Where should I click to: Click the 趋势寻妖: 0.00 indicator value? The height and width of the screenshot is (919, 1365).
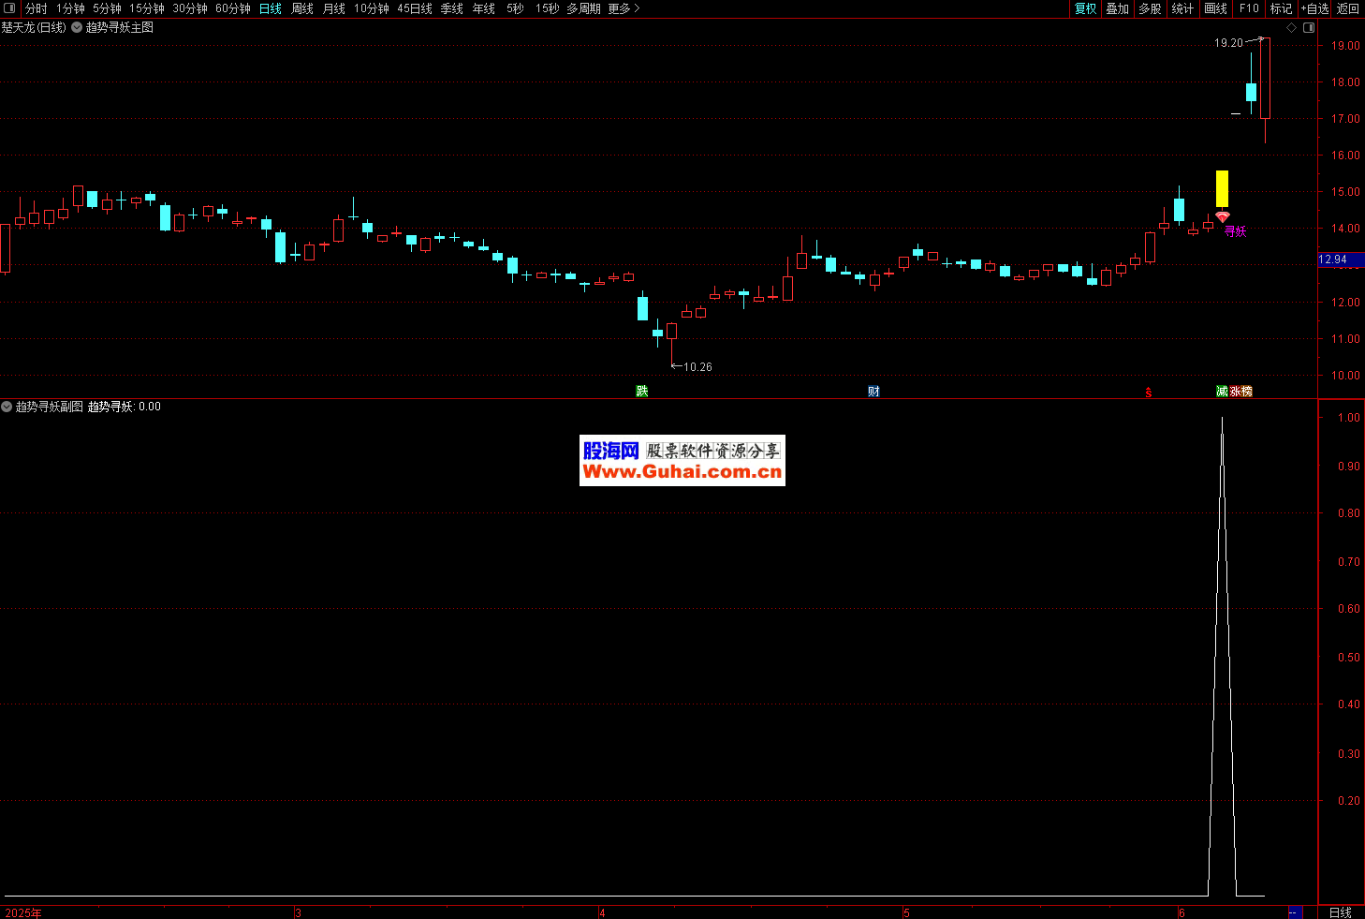(x=125, y=407)
